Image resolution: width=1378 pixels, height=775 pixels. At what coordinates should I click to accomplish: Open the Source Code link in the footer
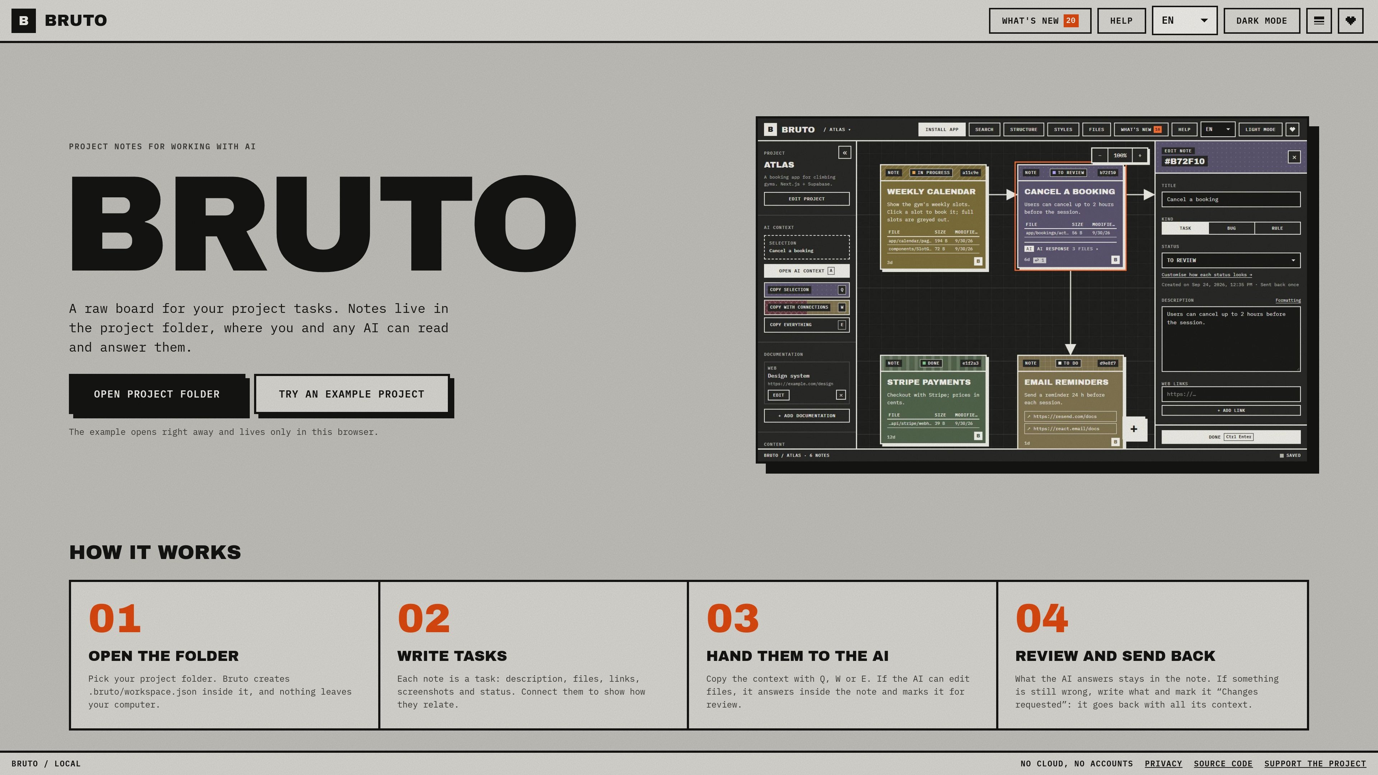pyautogui.click(x=1223, y=764)
